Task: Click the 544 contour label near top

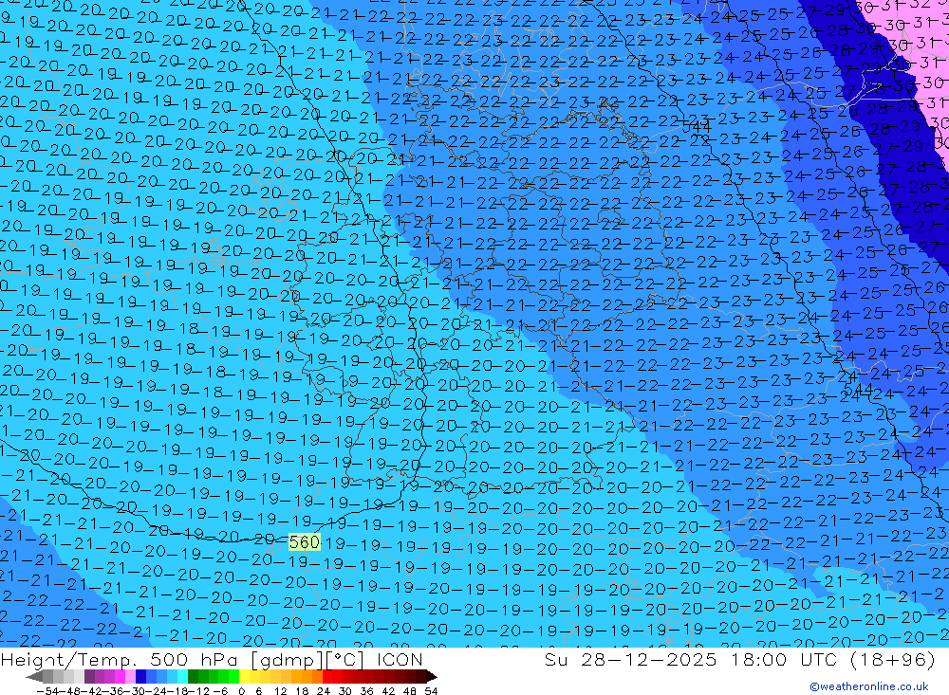Action: pos(697,126)
